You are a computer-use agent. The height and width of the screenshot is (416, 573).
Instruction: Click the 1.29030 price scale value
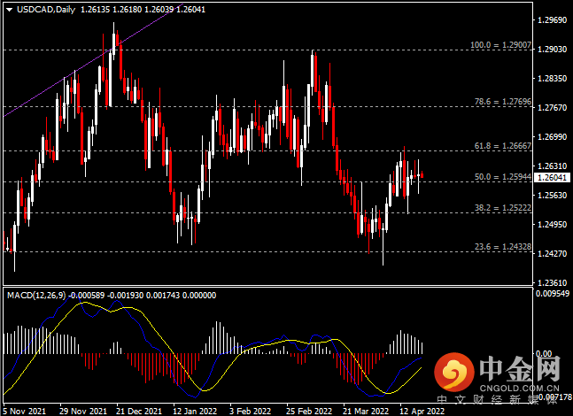(552, 50)
